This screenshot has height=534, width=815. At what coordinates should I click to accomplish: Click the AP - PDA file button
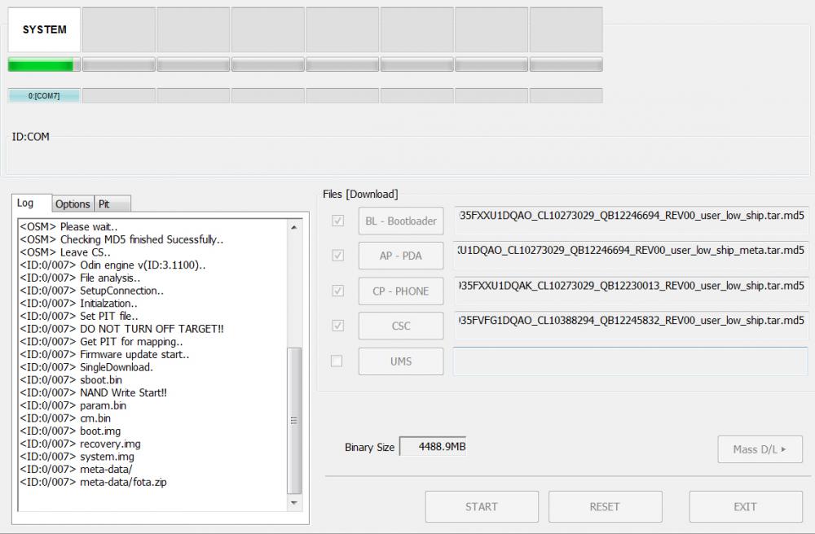coord(401,256)
